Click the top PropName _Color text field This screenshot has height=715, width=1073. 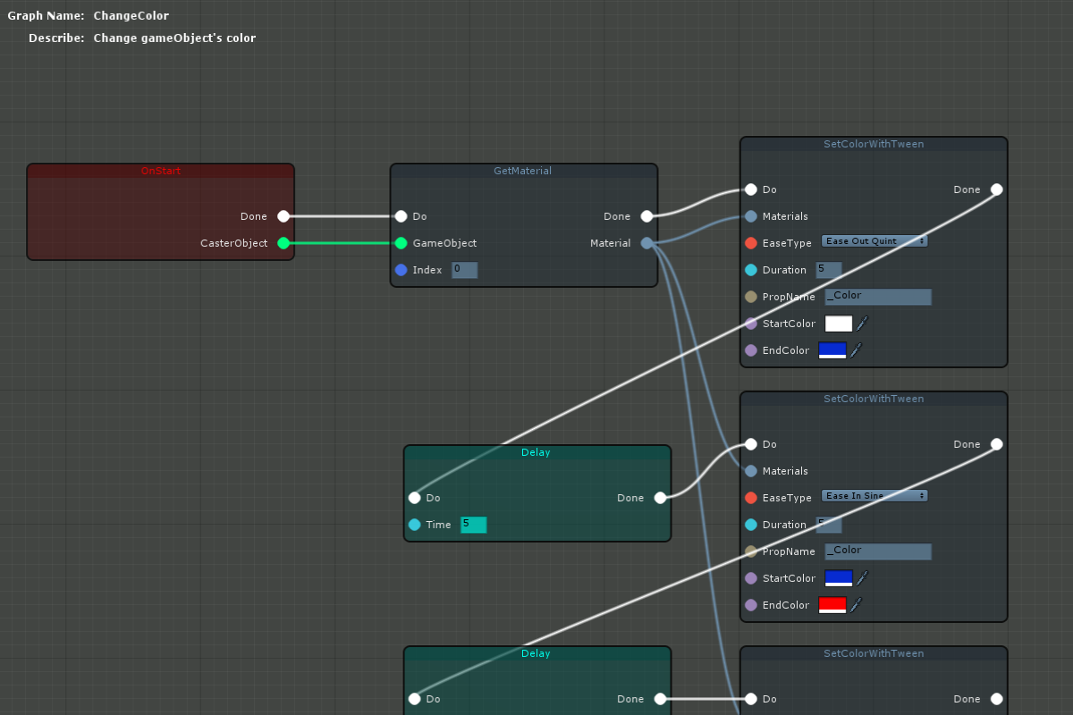coord(877,297)
